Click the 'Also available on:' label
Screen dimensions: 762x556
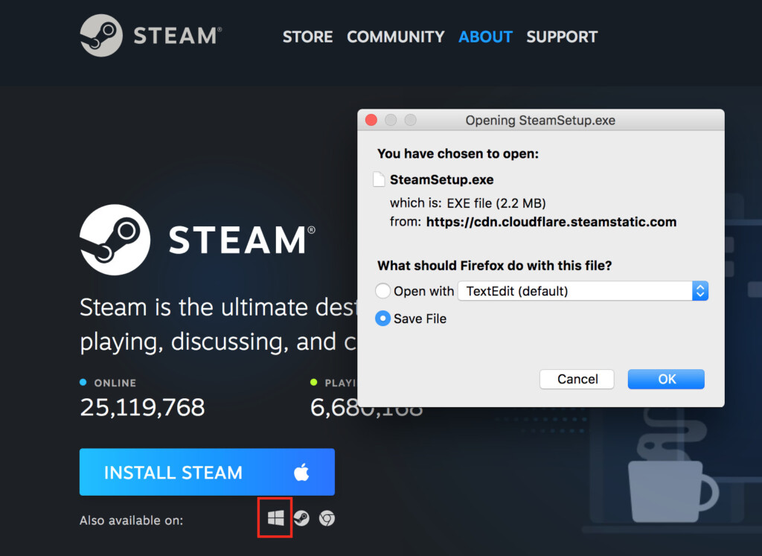pyautogui.click(x=131, y=520)
